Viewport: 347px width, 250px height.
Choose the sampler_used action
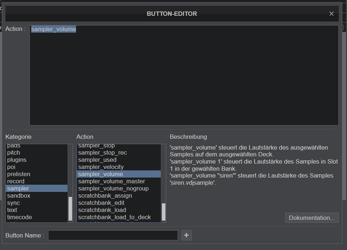pyautogui.click(x=119, y=160)
